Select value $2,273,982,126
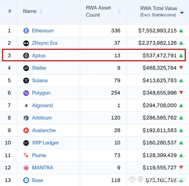 click(157, 43)
